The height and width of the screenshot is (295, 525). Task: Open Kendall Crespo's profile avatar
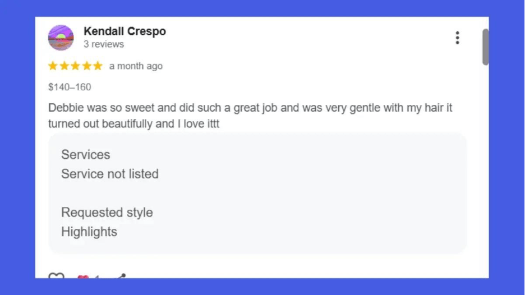coord(61,38)
